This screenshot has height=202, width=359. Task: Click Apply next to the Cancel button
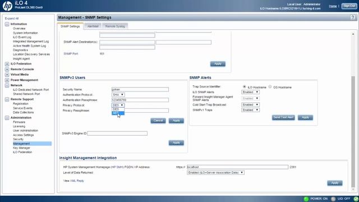(176, 121)
